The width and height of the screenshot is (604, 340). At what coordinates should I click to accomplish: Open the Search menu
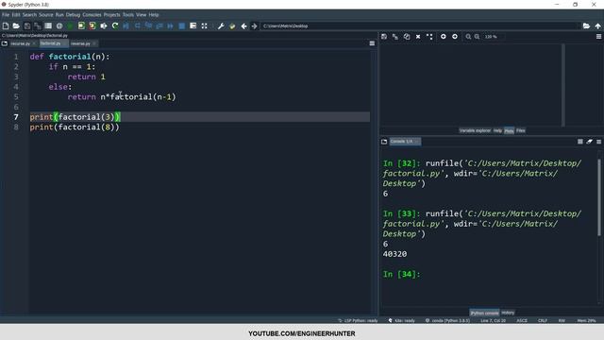click(29, 15)
